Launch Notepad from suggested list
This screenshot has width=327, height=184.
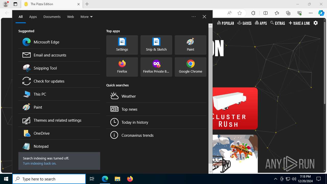59,146
